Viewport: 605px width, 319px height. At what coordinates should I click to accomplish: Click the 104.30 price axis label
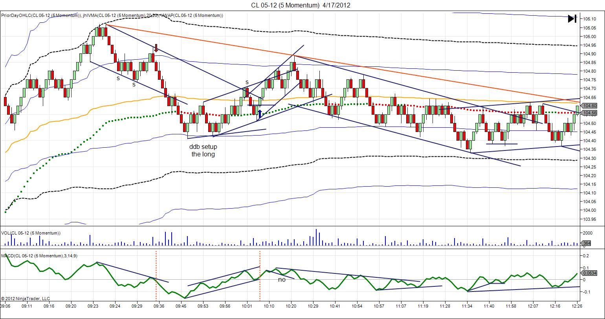point(590,158)
